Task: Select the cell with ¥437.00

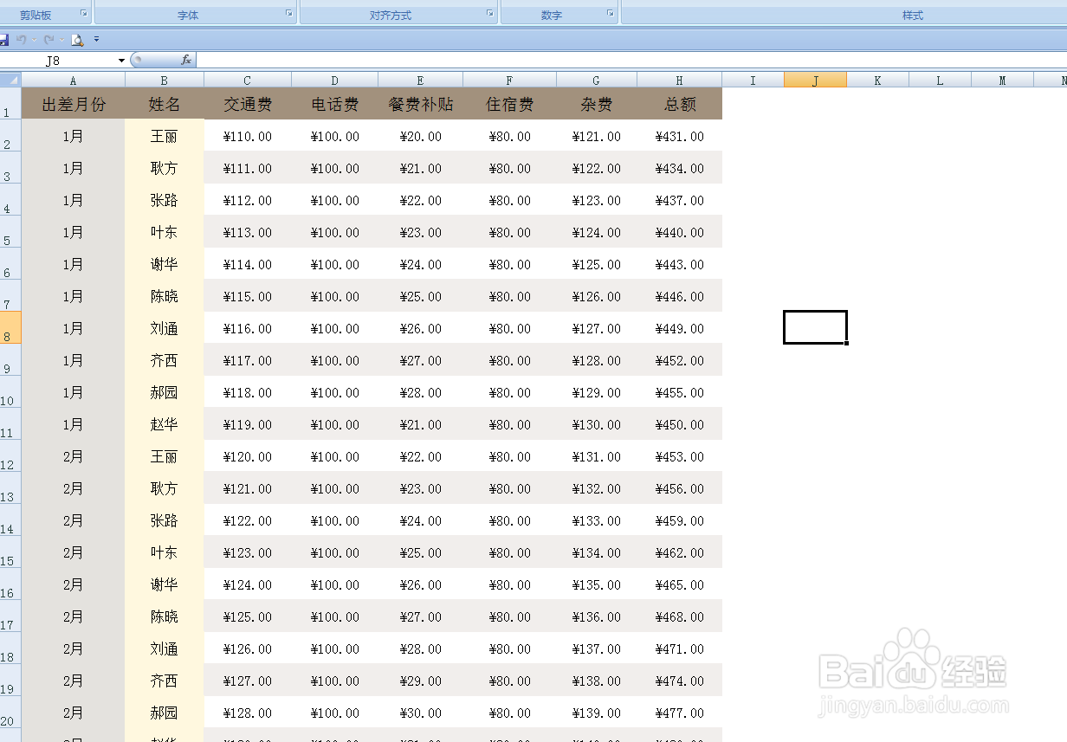Action: 680,200
